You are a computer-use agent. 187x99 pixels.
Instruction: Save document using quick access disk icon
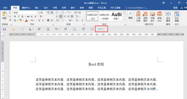click(x=5, y=29)
